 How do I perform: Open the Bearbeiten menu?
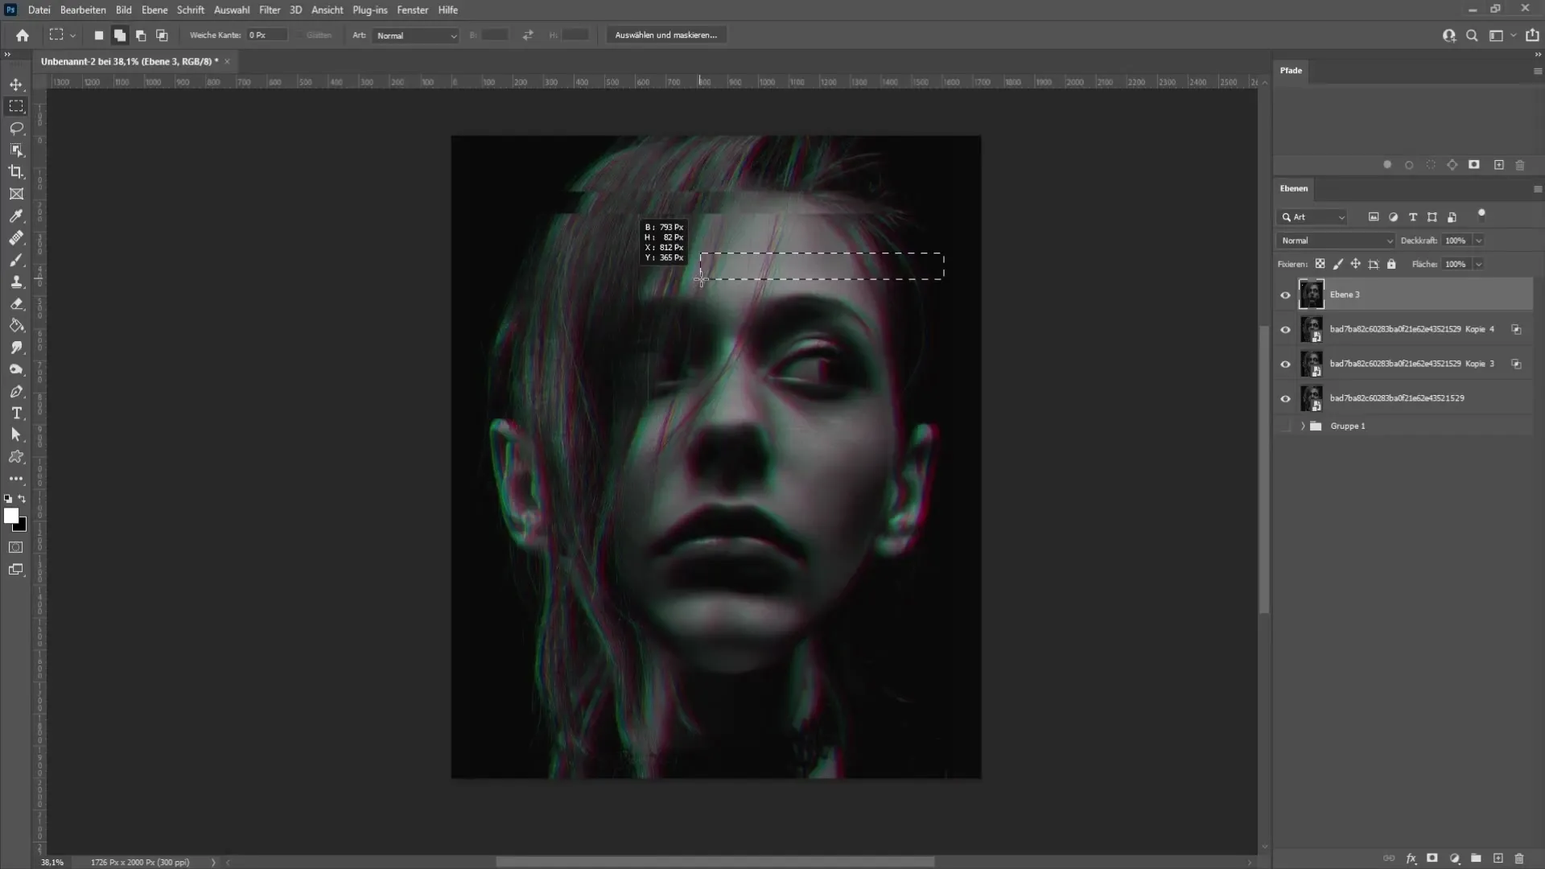pos(83,10)
